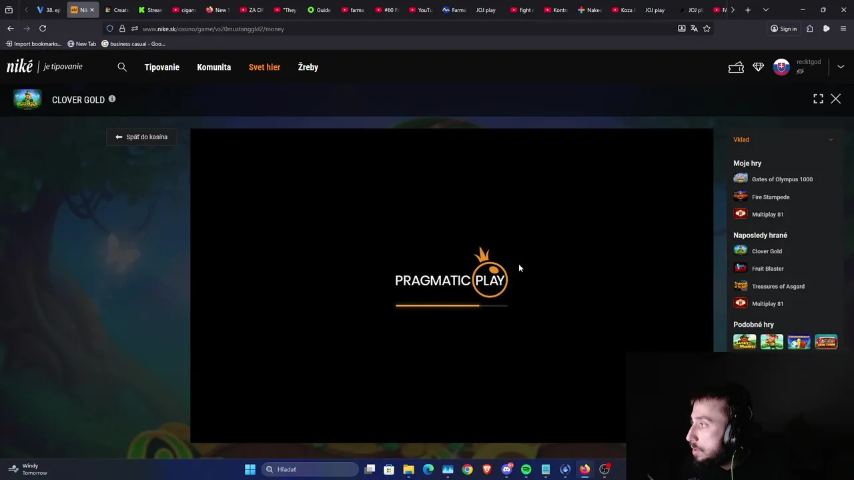Bookmark this page with star icon
This screenshot has height=480, width=854.
[x=707, y=29]
